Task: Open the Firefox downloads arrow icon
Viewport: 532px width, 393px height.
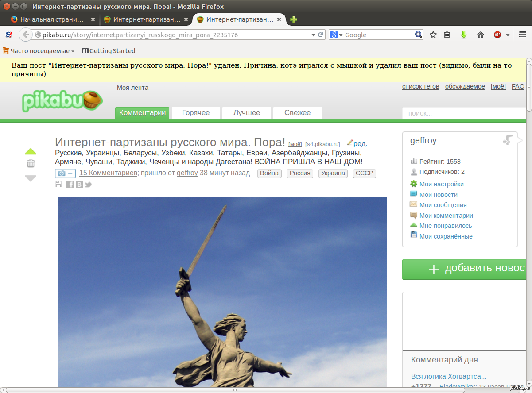Action: [464, 35]
